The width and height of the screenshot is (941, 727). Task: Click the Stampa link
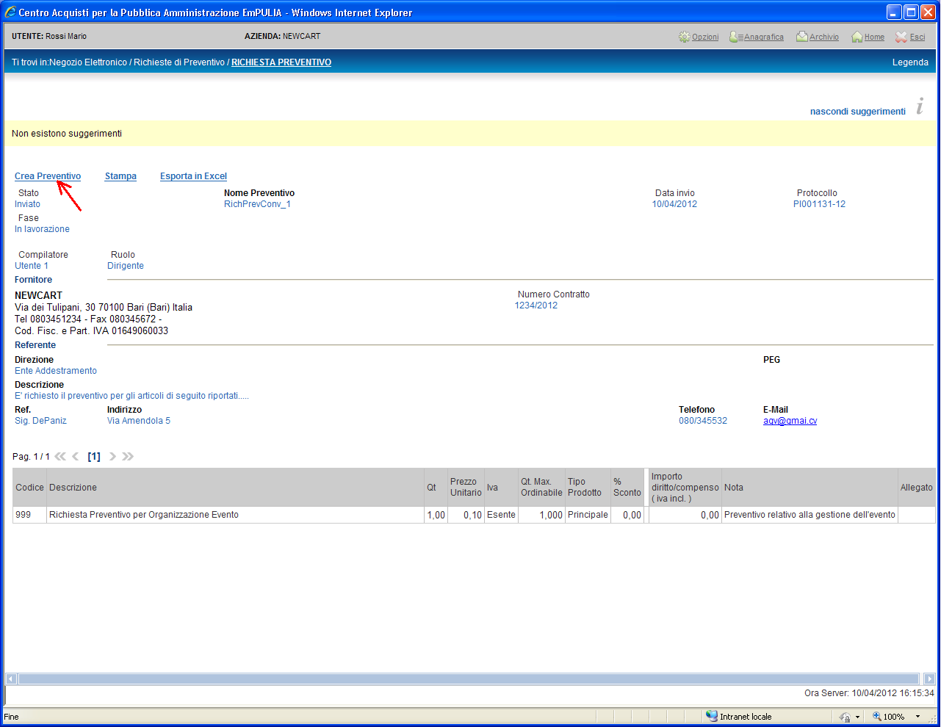[120, 176]
